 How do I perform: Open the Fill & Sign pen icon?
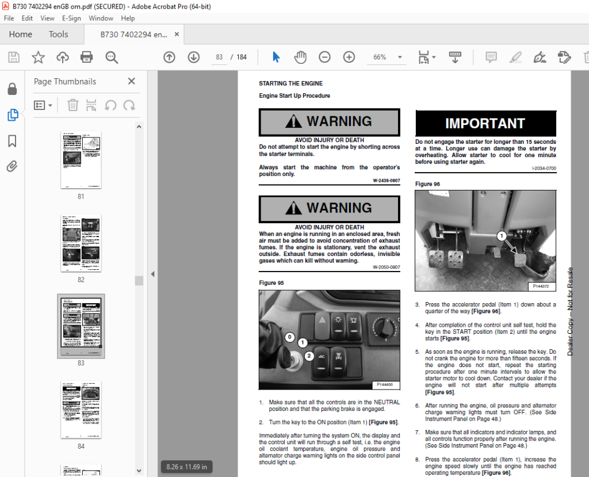click(540, 57)
